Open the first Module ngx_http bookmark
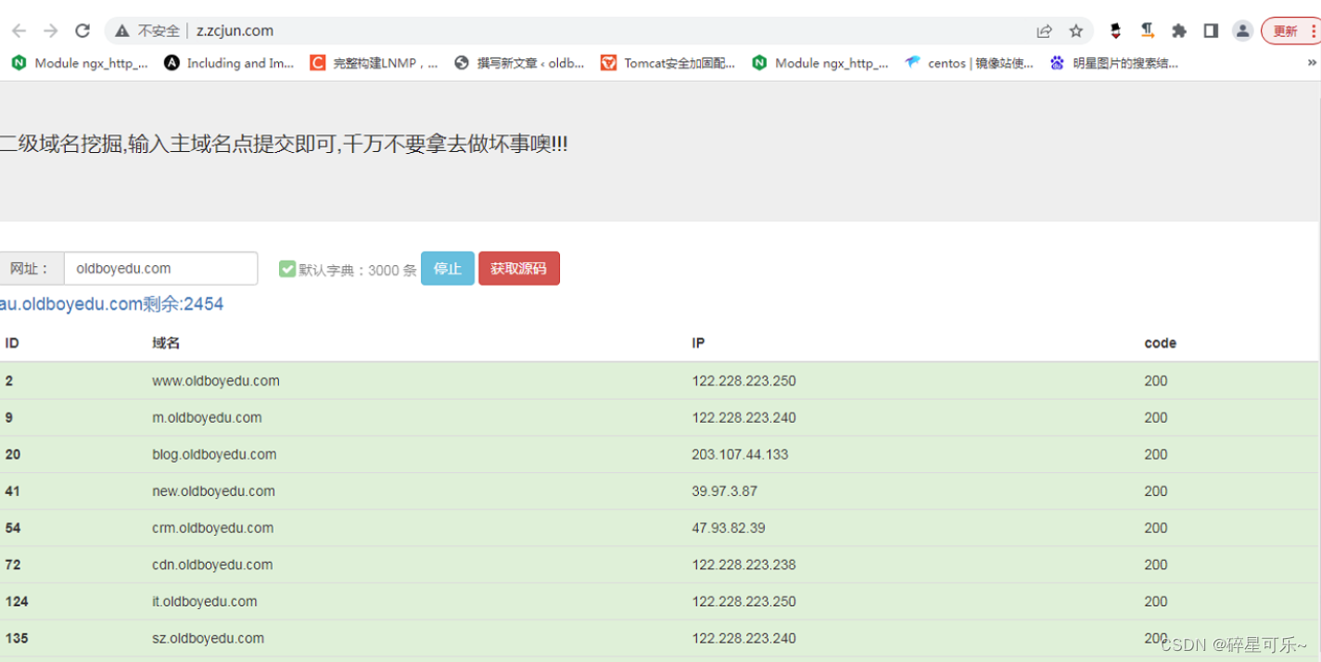Screen dimensions: 1321x662 coord(80,63)
